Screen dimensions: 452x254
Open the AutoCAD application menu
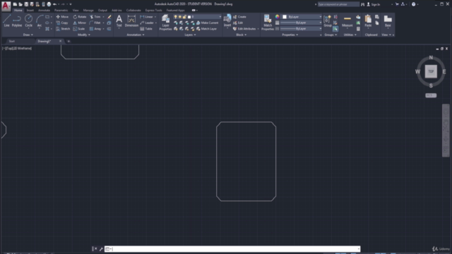pos(6,6)
